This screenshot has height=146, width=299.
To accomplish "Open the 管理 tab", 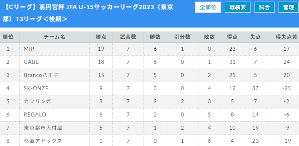I will tap(289, 7).
